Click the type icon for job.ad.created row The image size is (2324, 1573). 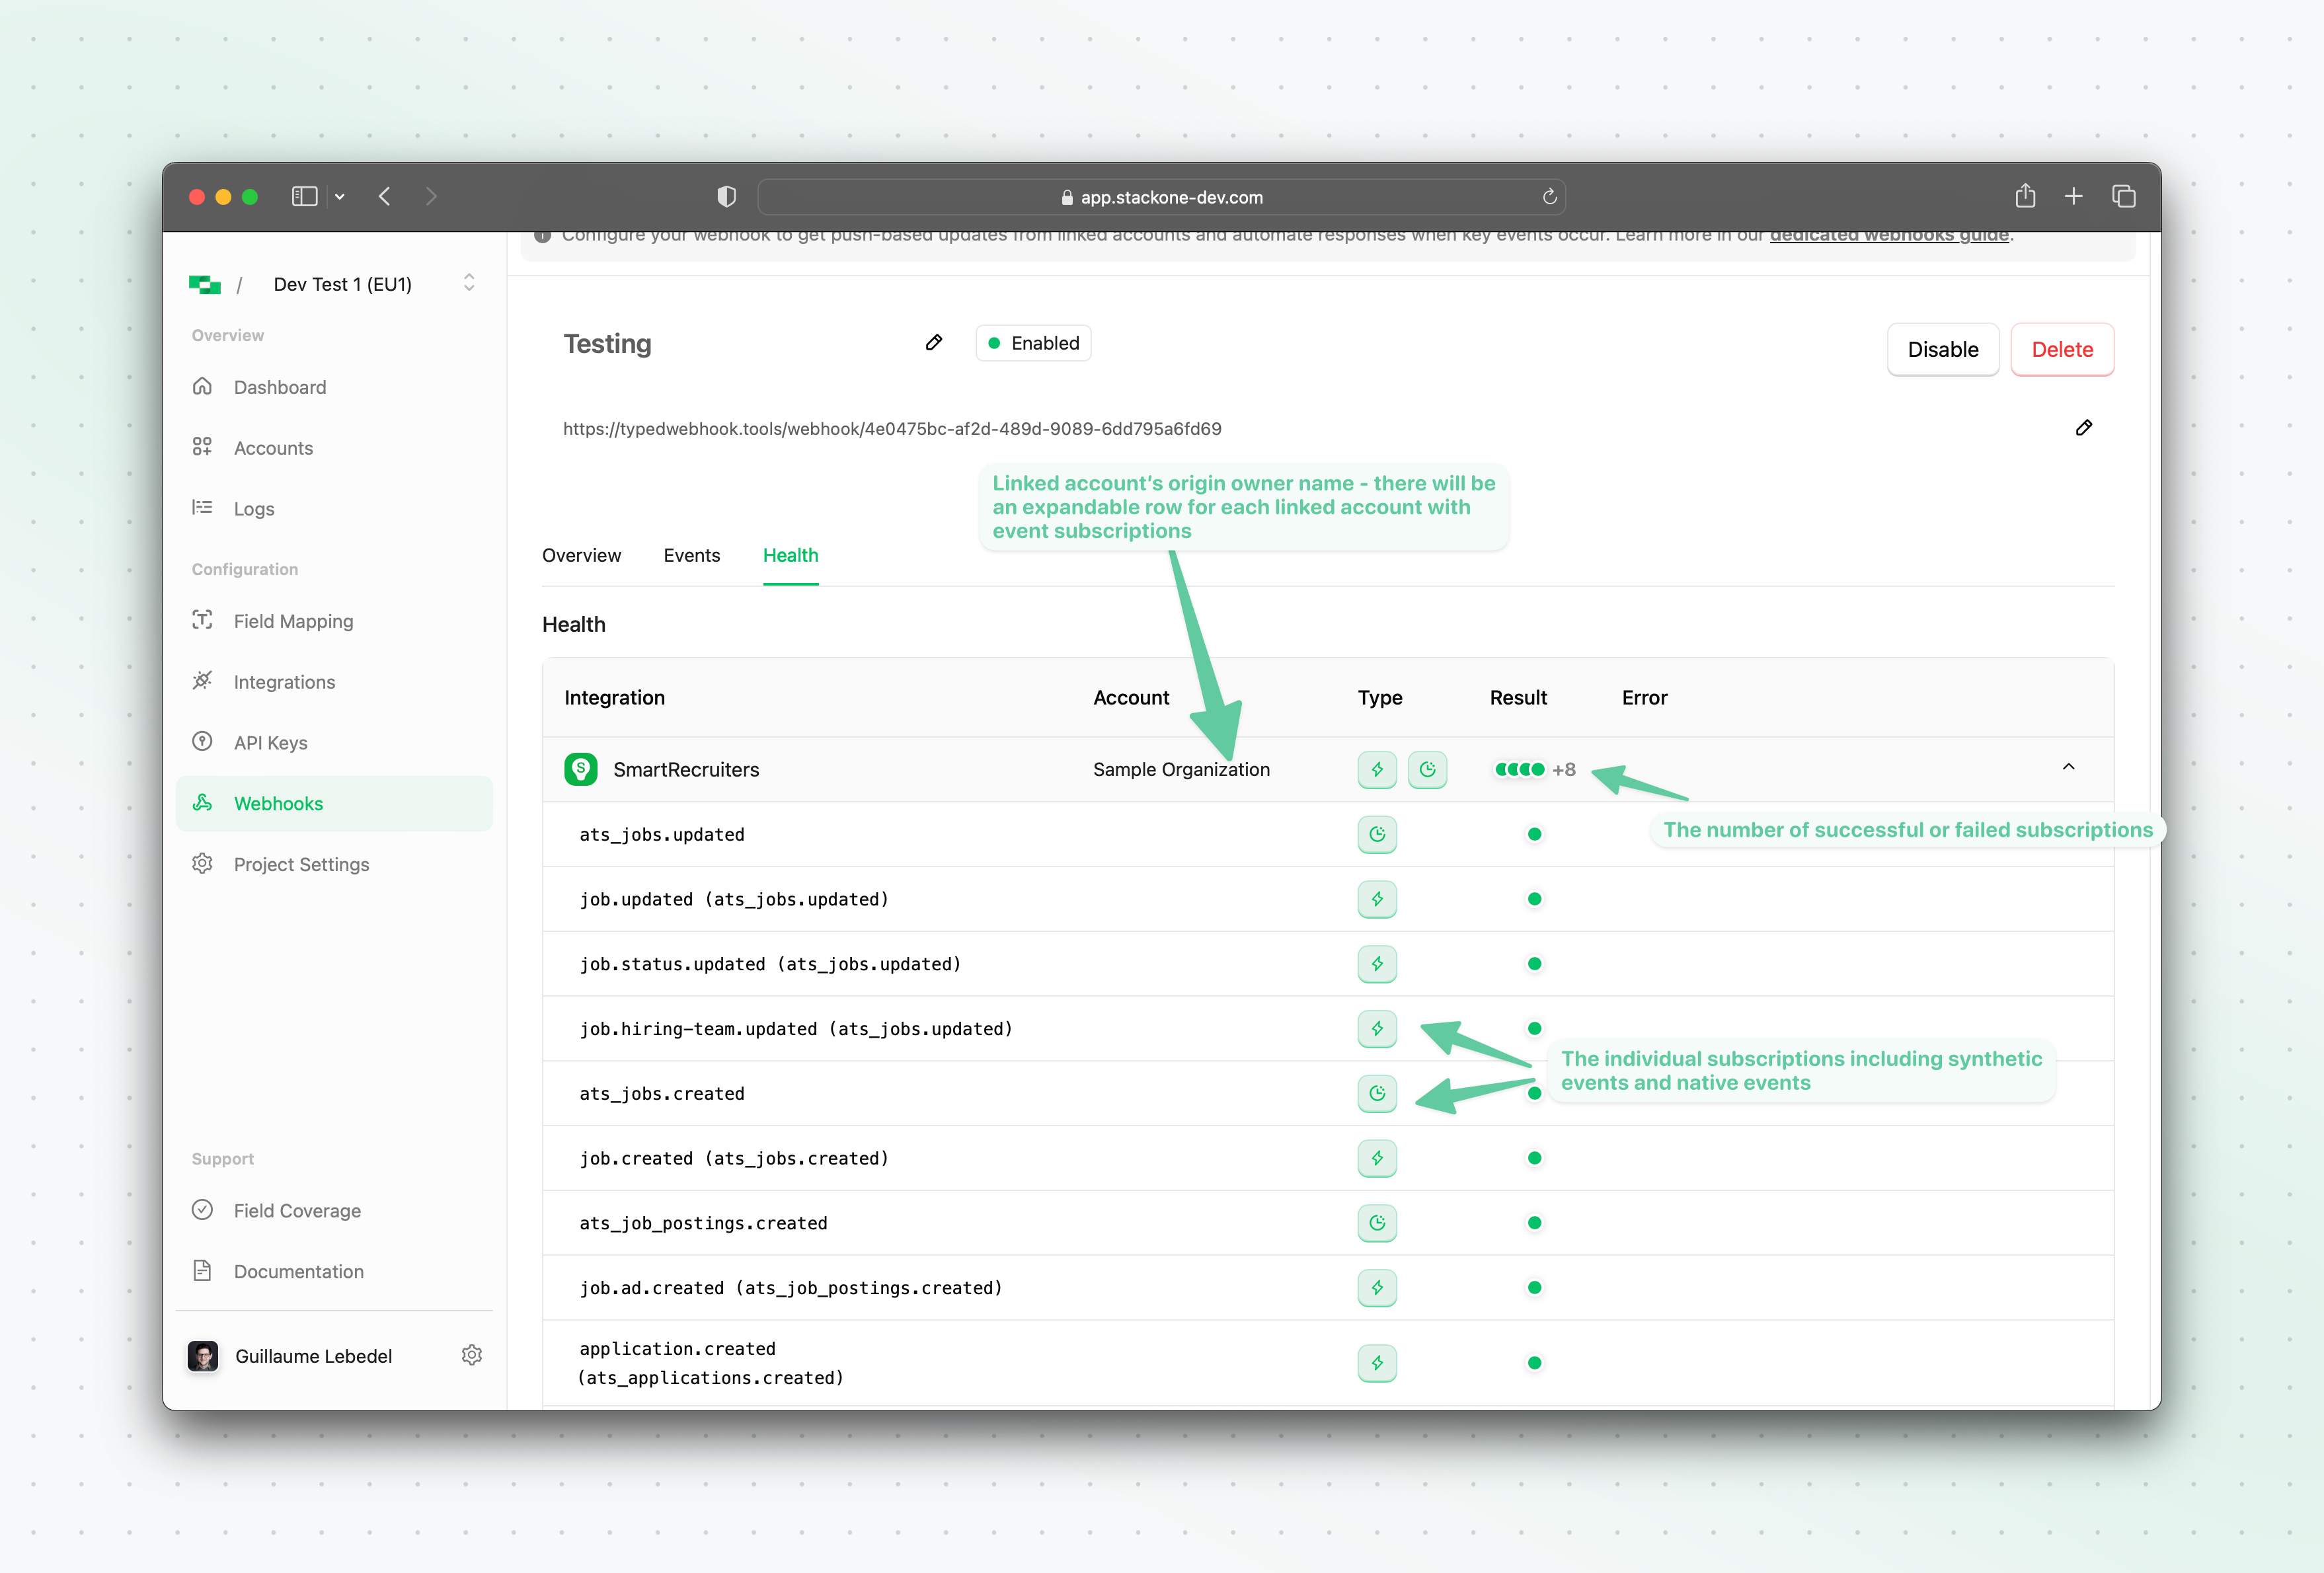[x=1377, y=1287]
